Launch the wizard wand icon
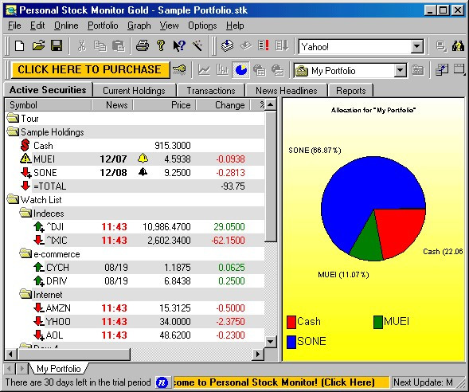The height and width of the screenshot is (392, 469). 197,46
